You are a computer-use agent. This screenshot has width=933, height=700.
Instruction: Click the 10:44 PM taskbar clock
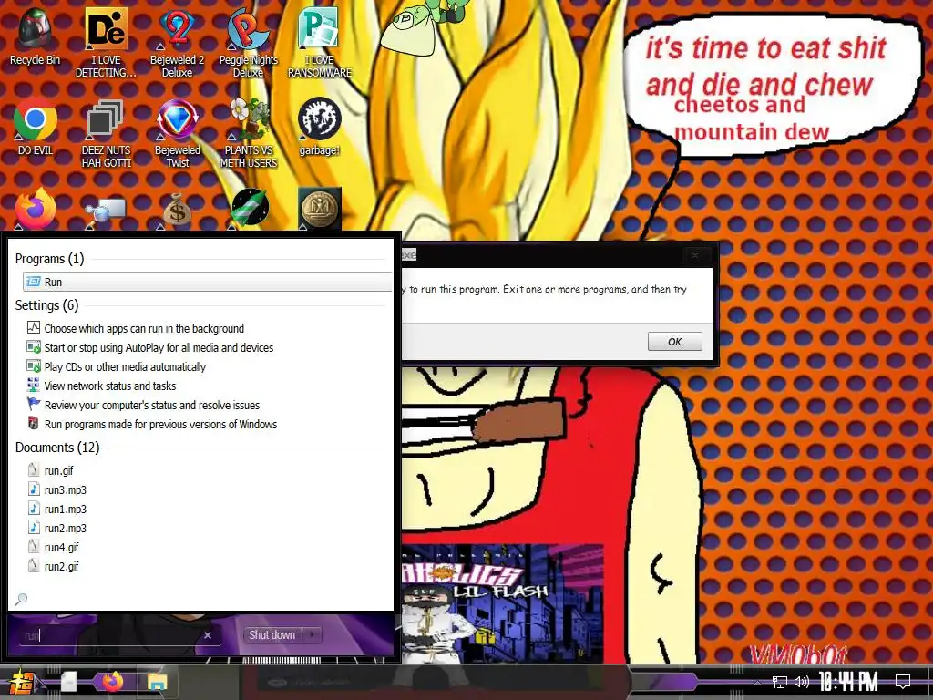[848, 682]
